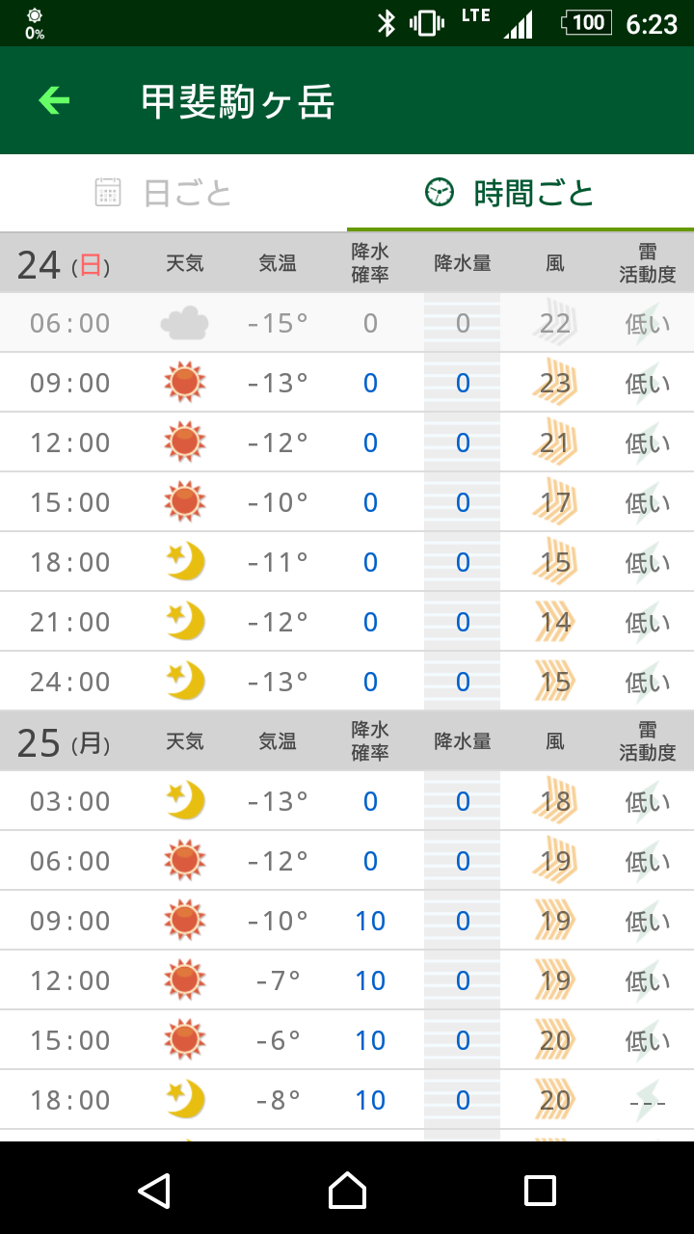Tap the wind arrow showing 23
694x1234 pixels.
coord(555,383)
